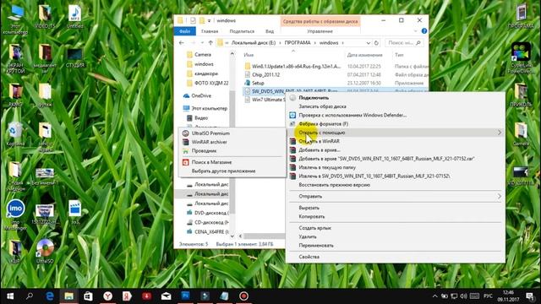The image size is (541, 304).
Task: Open the 'Файл' ribbon tab
Action: coord(184,31)
